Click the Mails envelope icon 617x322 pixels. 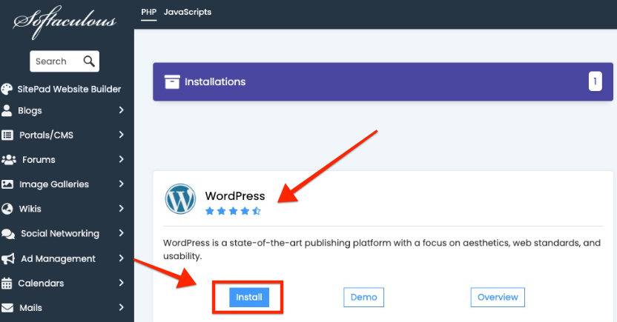pyautogui.click(x=7, y=308)
